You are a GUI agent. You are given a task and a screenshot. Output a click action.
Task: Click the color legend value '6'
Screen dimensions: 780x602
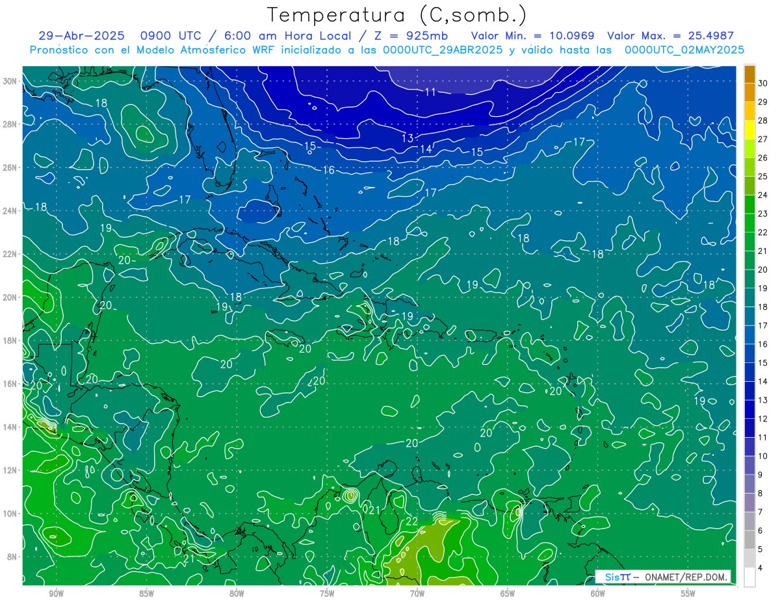(760, 531)
